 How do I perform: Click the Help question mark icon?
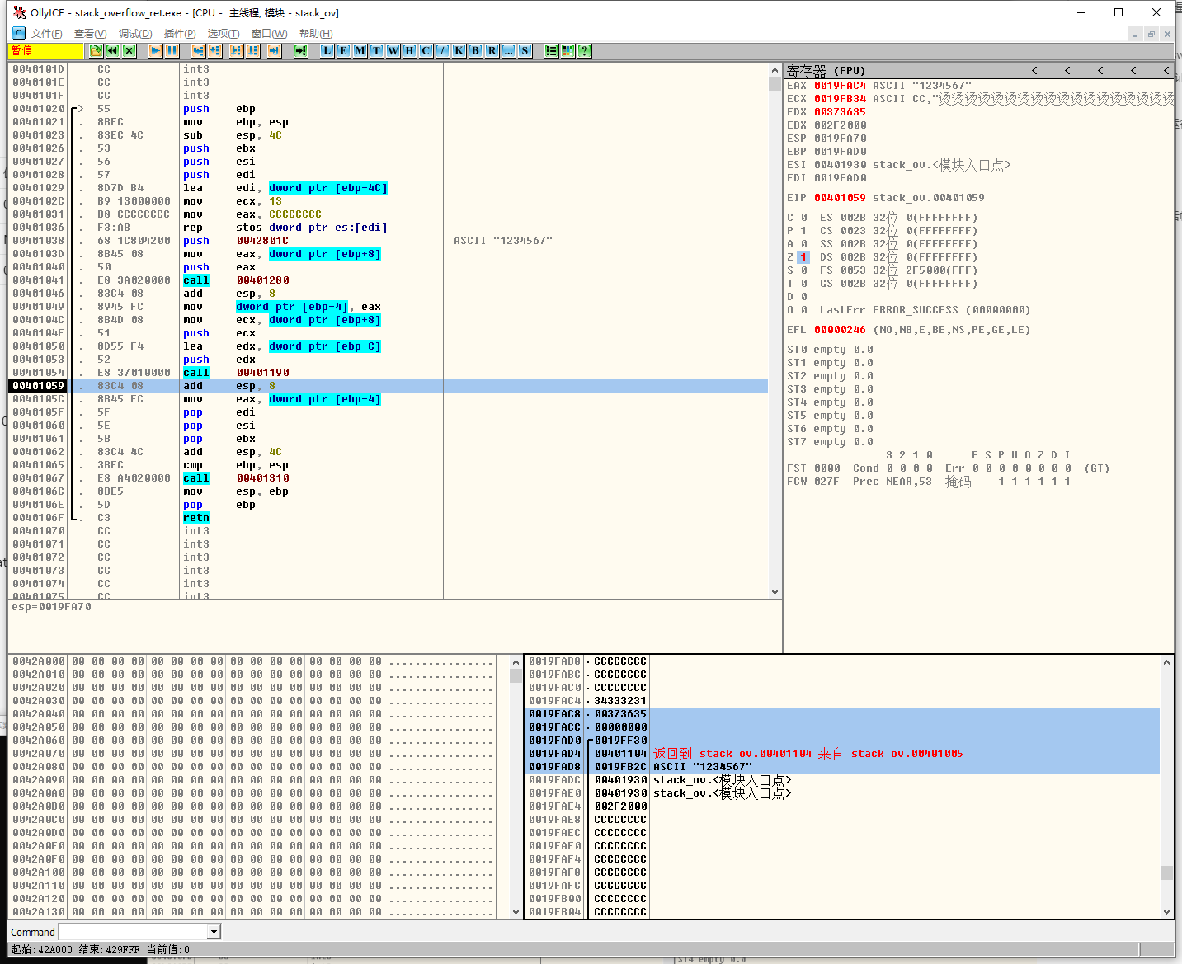point(584,51)
